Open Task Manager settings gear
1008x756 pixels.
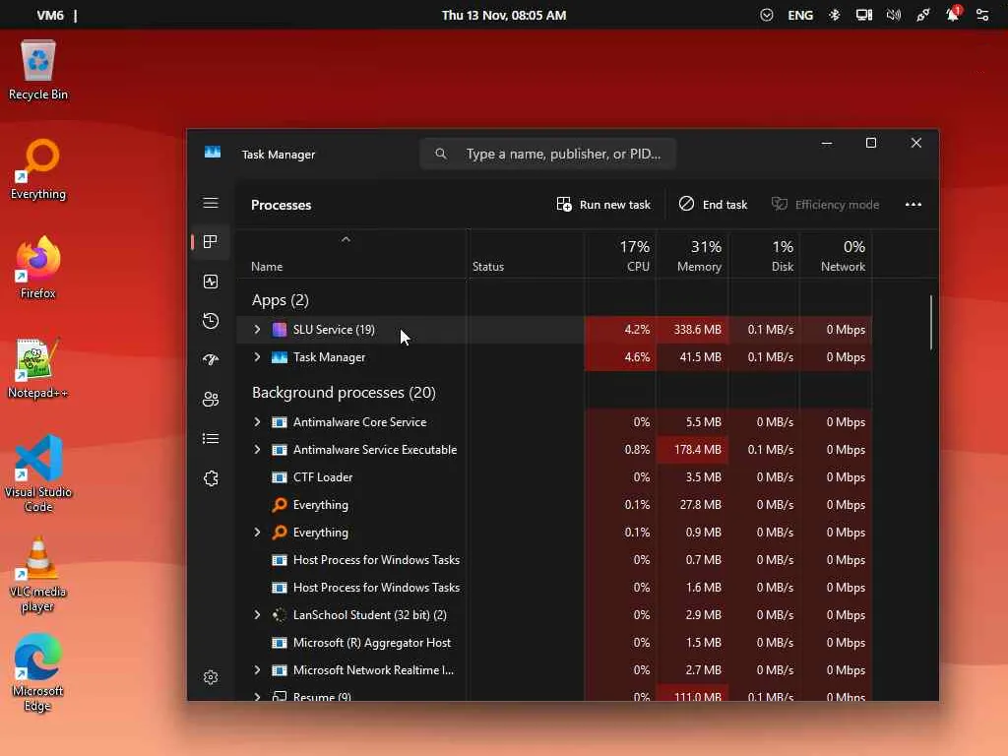211,677
